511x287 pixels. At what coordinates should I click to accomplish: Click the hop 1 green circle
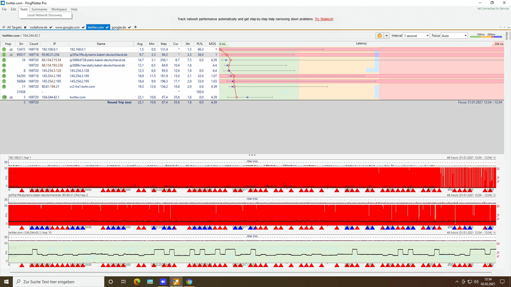4,50
